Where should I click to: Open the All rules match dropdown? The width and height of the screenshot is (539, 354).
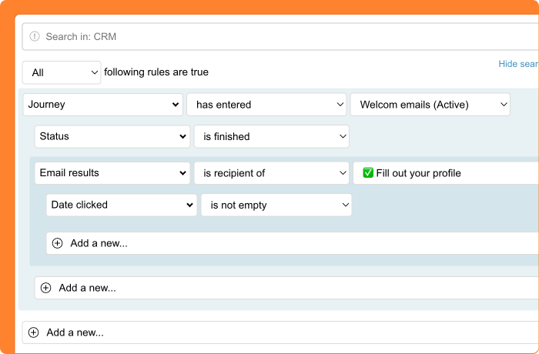tap(62, 72)
